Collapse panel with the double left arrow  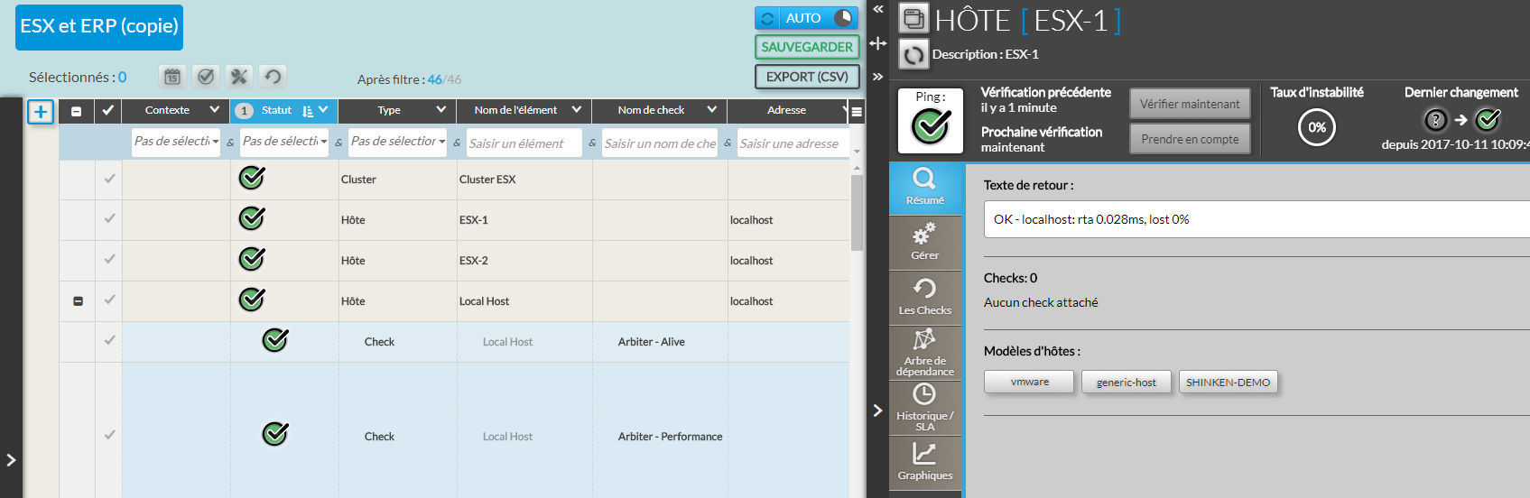(x=877, y=9)
